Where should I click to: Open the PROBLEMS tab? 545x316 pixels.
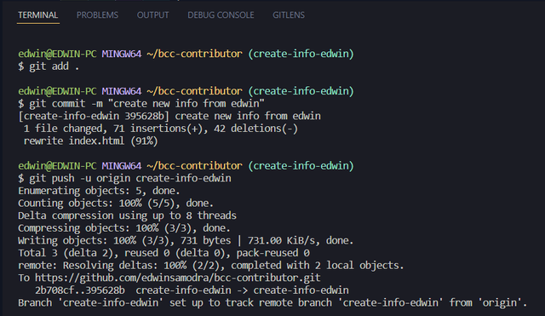point(97,15)
